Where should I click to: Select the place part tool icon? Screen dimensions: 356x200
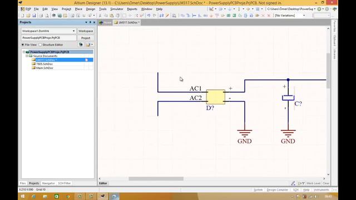click(222, 16)
